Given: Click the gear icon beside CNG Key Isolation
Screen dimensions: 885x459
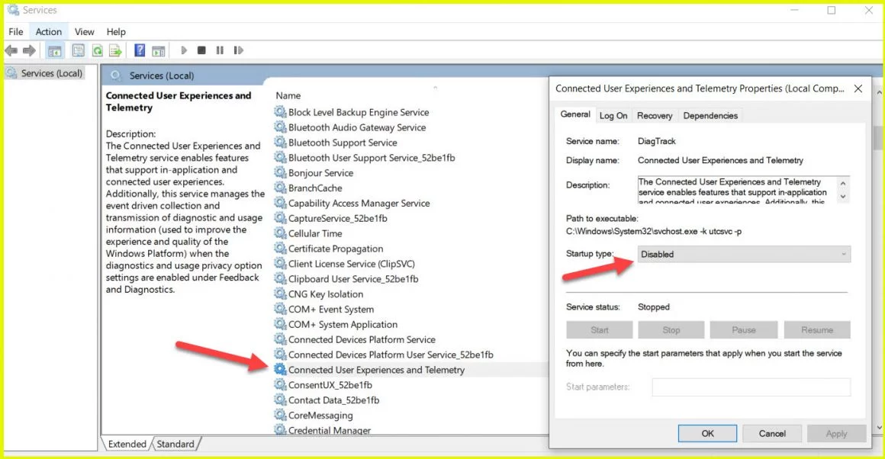Looking at the screenshot, I should click(x=280, y=294).
